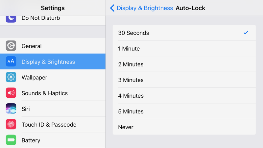Select the 30 Seconds auto-lock option
The height and width of the screenshot is (148, 263).
184,33
